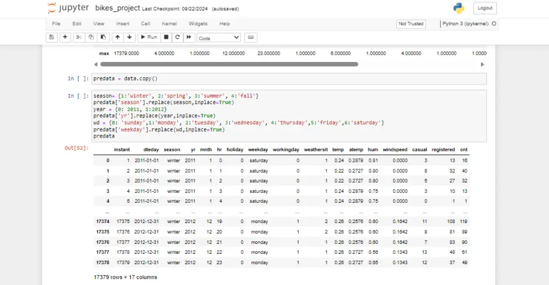Click the cnt column header
Image resolution: width=549 pixels, height=285 pixels.
464,150
